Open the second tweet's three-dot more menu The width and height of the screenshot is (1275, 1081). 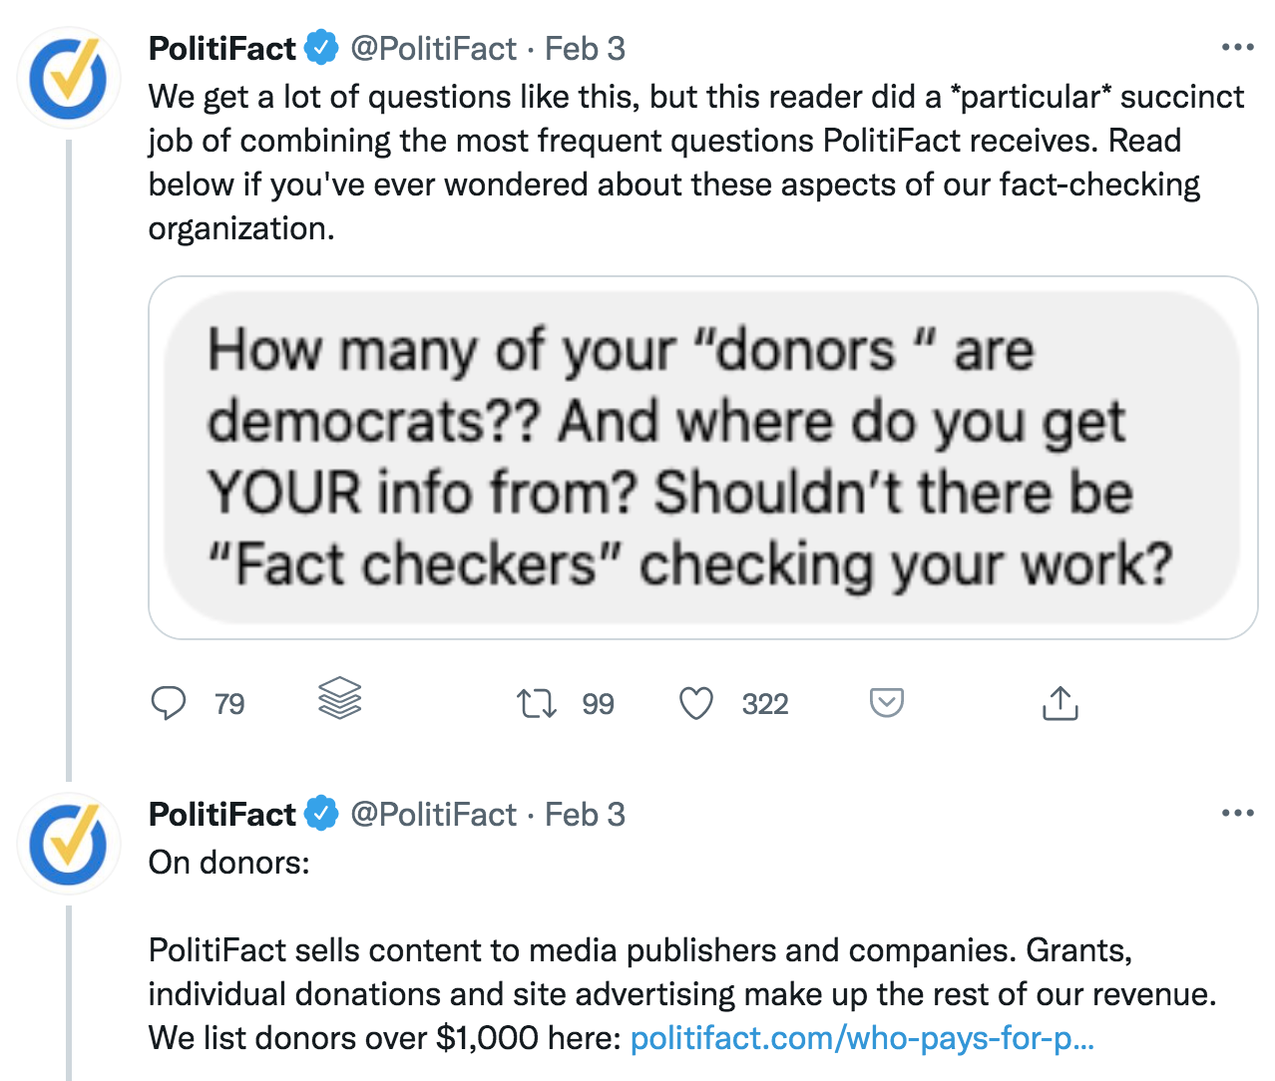pos(1237,813)
